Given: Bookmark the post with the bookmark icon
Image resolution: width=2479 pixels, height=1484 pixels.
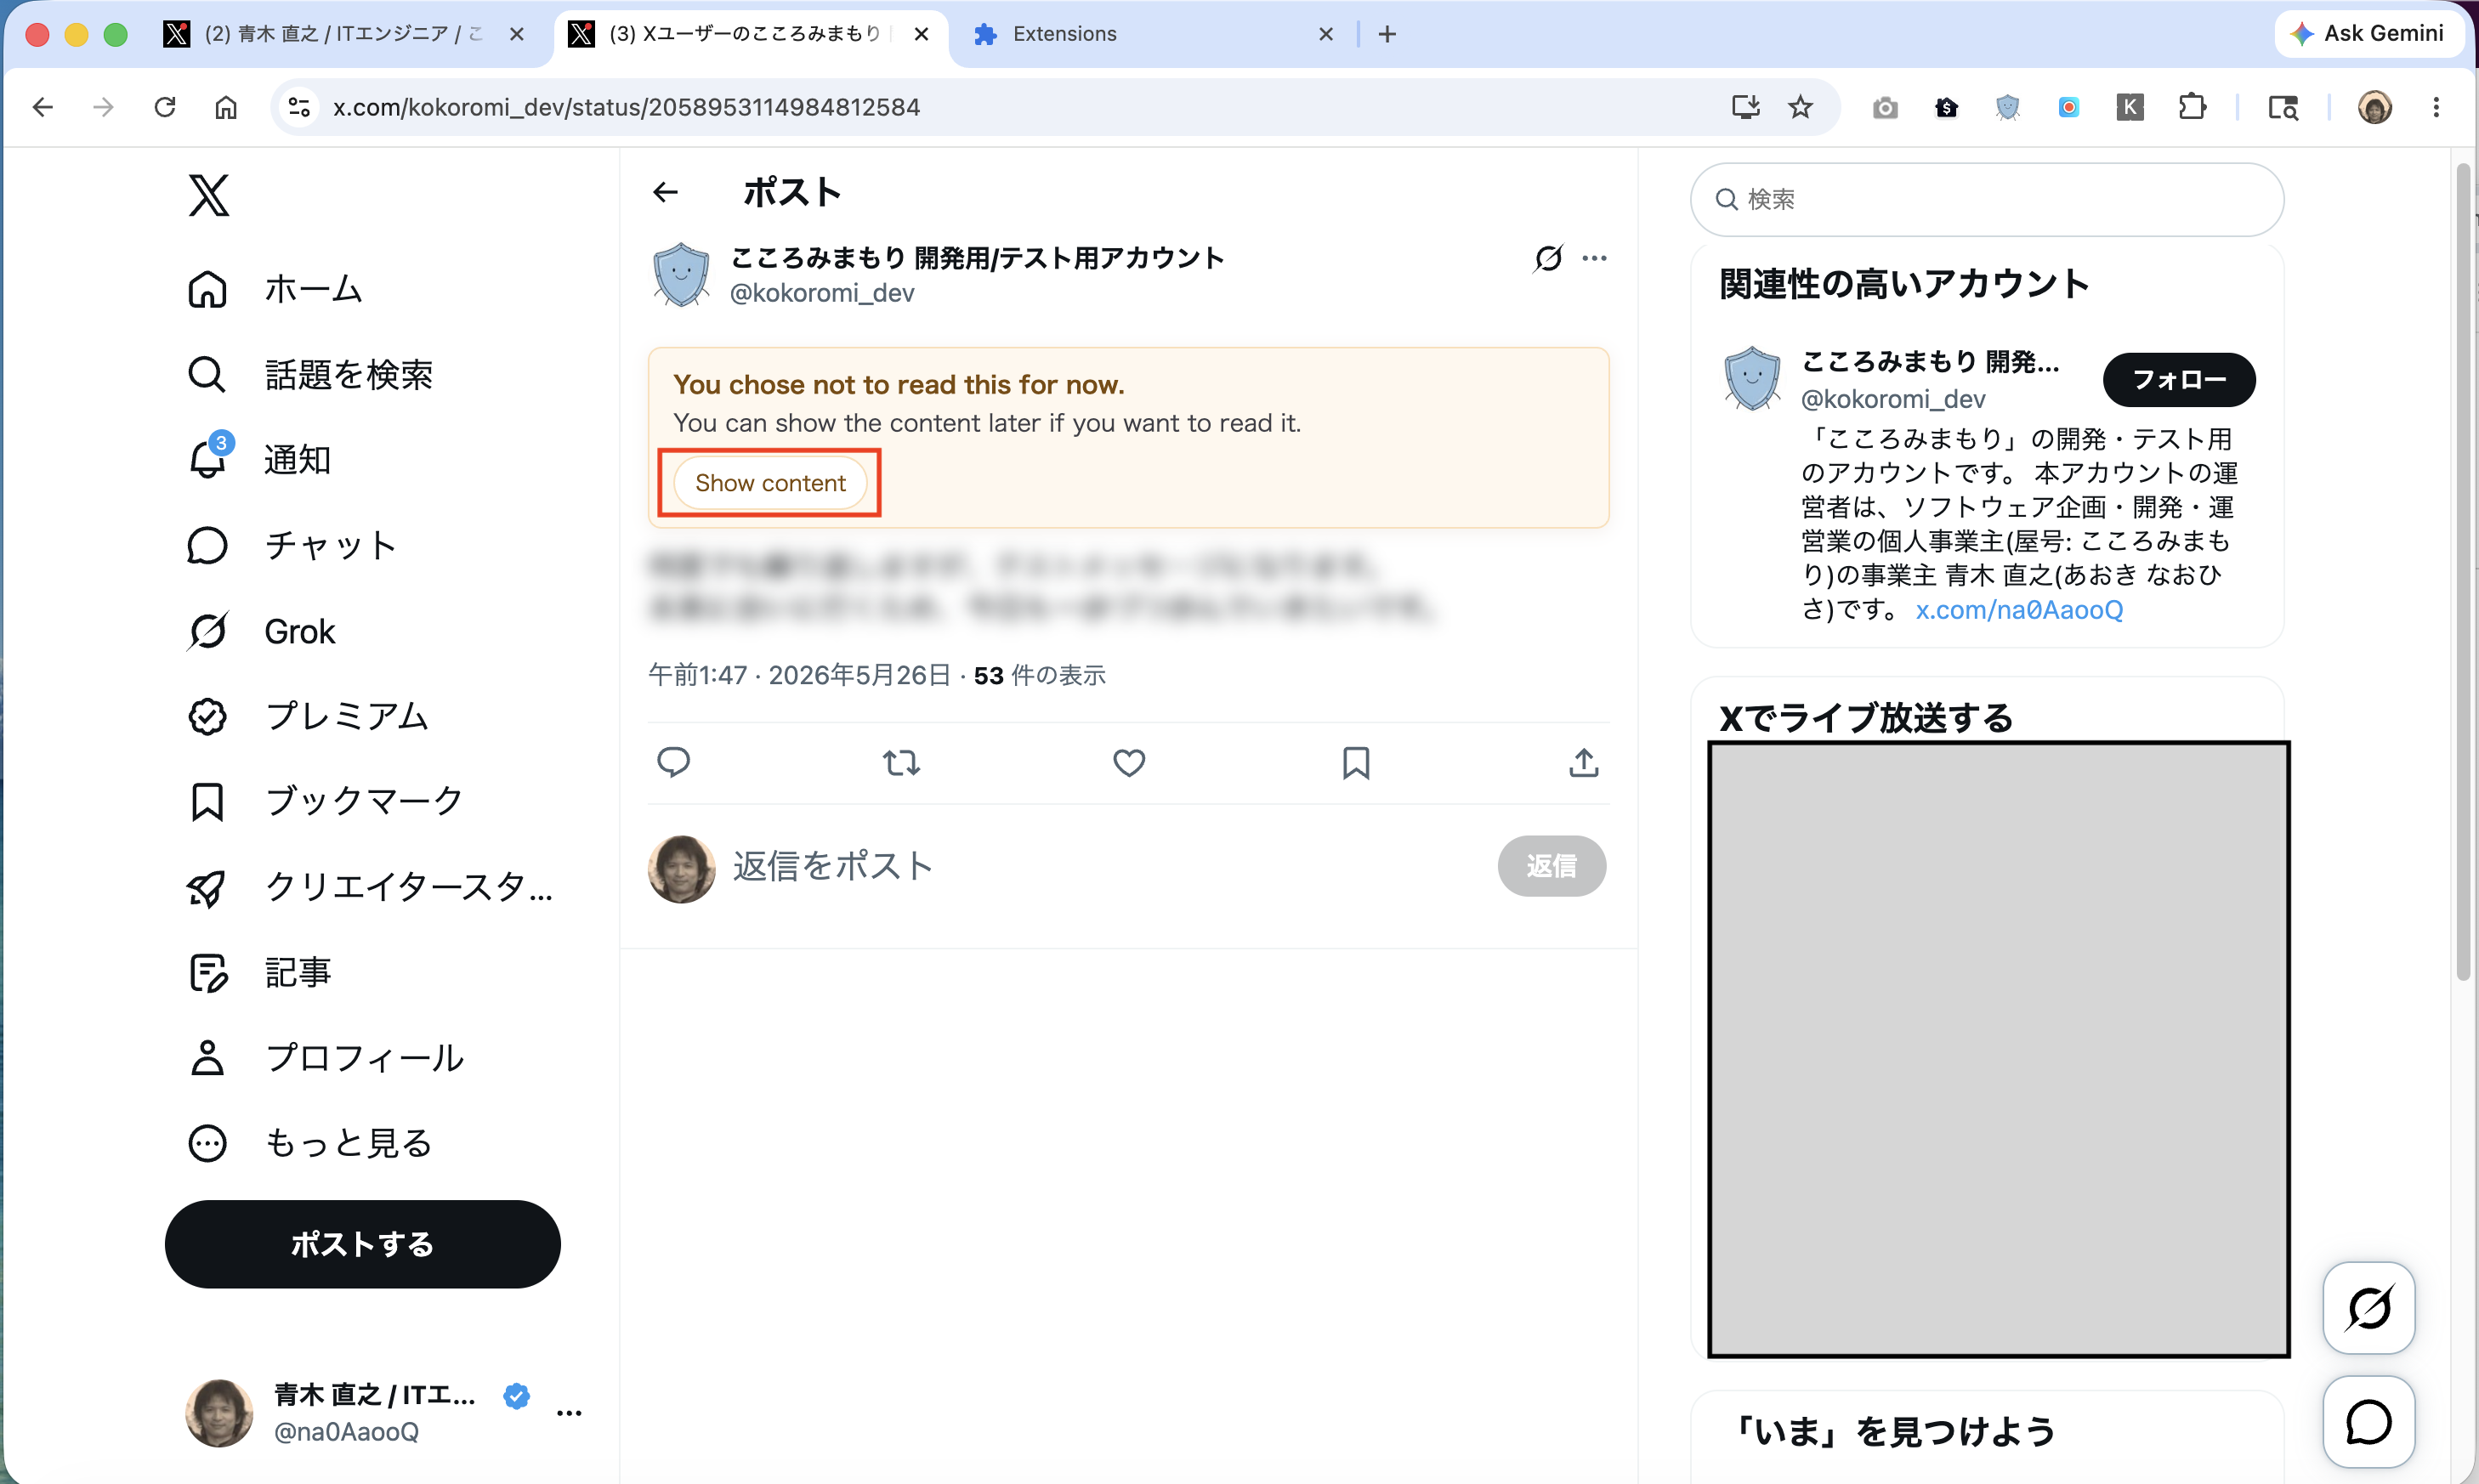Looking at the screenshot, I should pos(1356,763).
